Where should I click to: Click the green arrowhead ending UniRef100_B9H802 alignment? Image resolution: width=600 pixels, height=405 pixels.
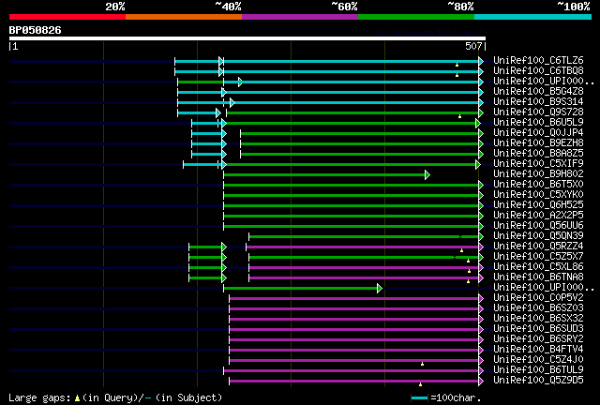[x=427, y=175]
